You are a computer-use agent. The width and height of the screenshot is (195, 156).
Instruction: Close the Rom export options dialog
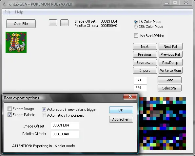click(130, 96)
